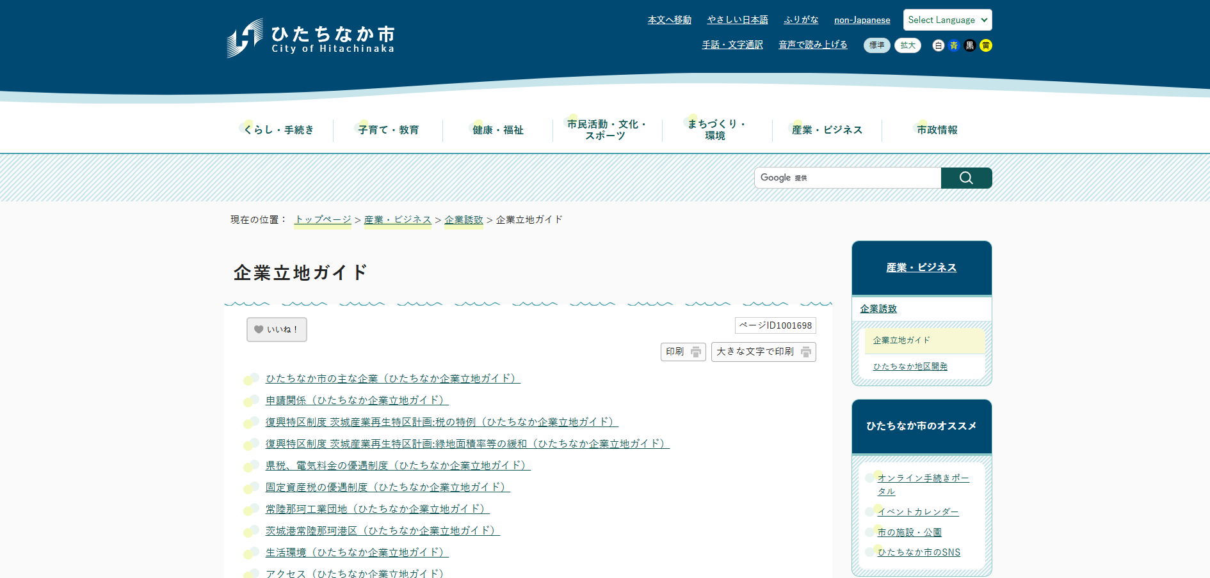1210x578 pixels.
Task: Click the 大きな文字で印刷 button
Action: point(763,352)
